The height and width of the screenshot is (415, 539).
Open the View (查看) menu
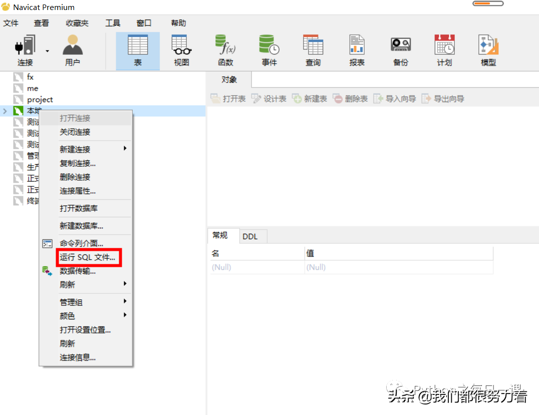click(x=41, y=23)
